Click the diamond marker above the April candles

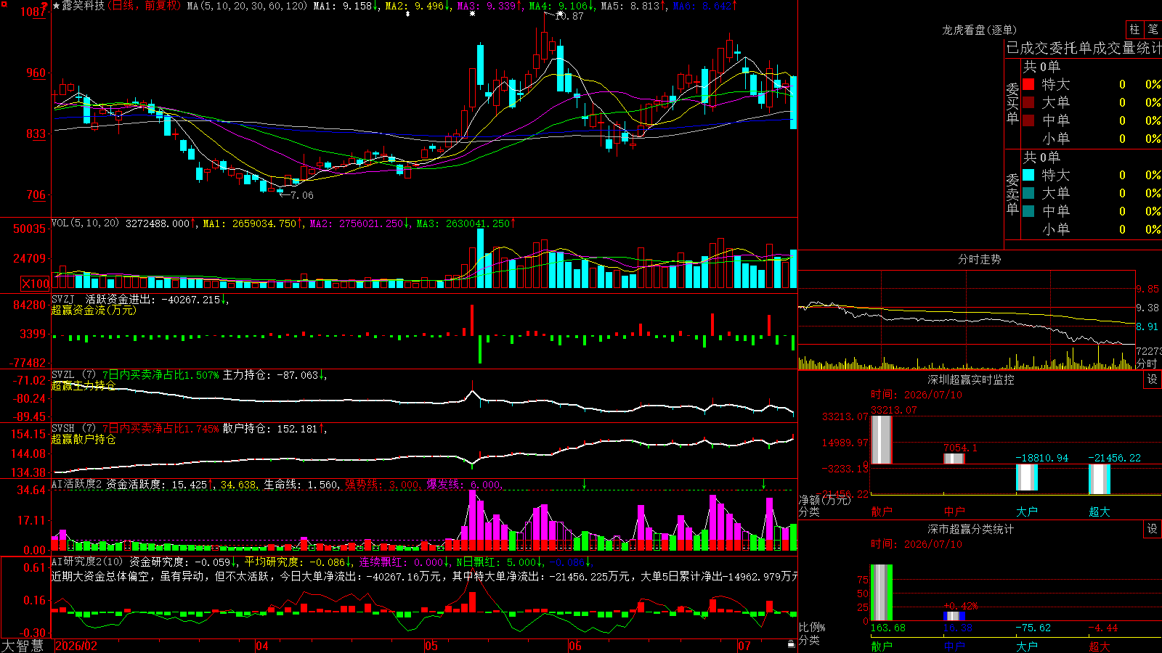pyautogui.click(x=407, y=13)
